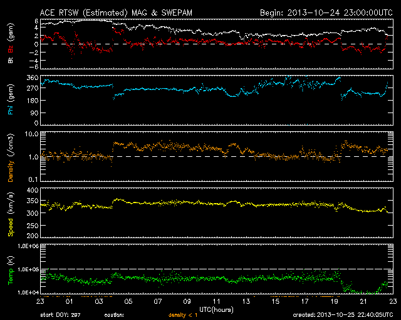The height and width of the screenshot is (320, 401).
Task: Click the '1.0' value on Density axis
Action: point(33,157)
